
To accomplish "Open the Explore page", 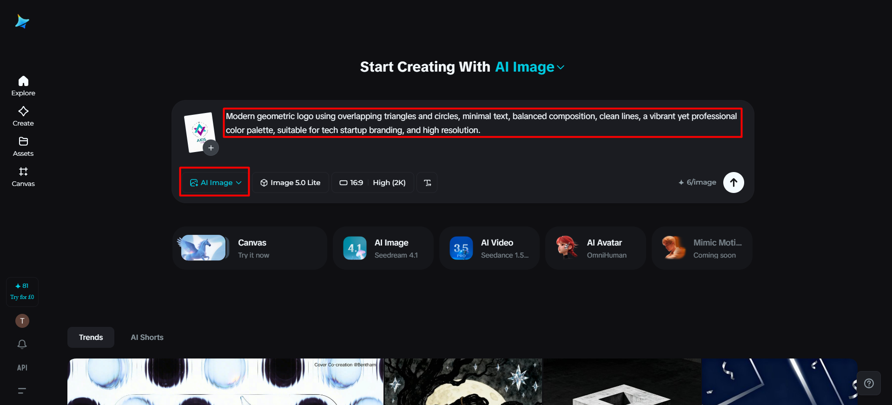I will pyautogui.click(x=23, y=86).
